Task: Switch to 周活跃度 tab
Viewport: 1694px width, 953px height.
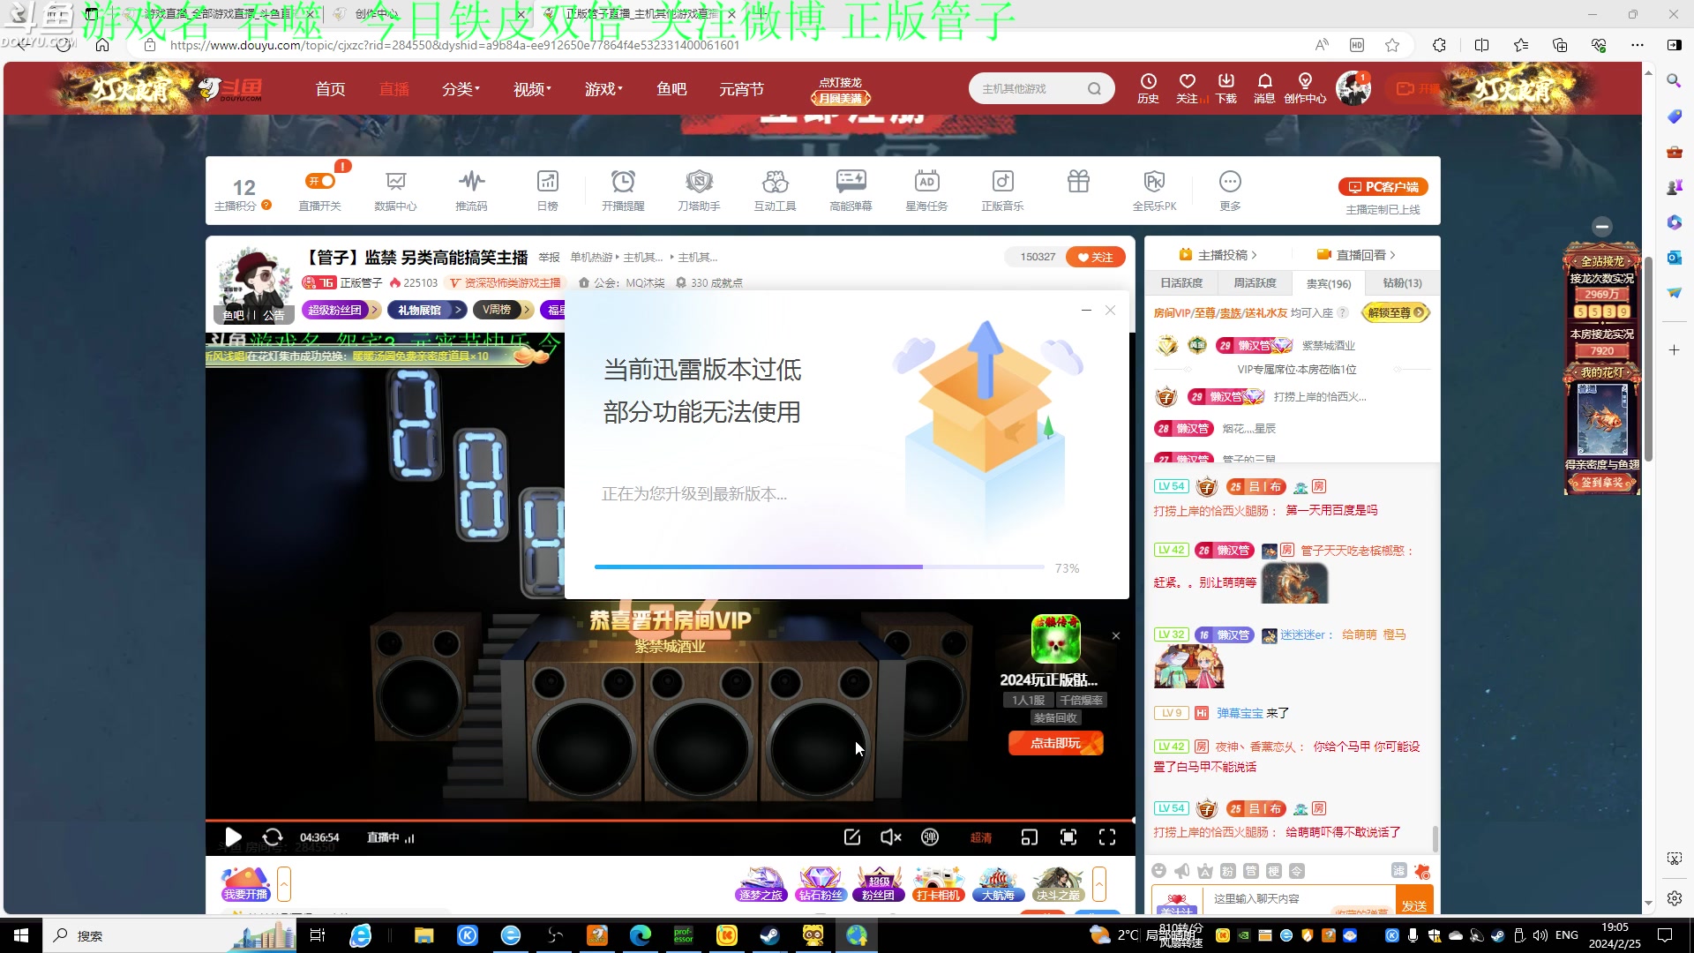Action: 1255,283
